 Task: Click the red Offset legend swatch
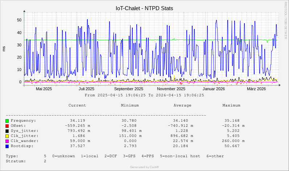point(7,126)
